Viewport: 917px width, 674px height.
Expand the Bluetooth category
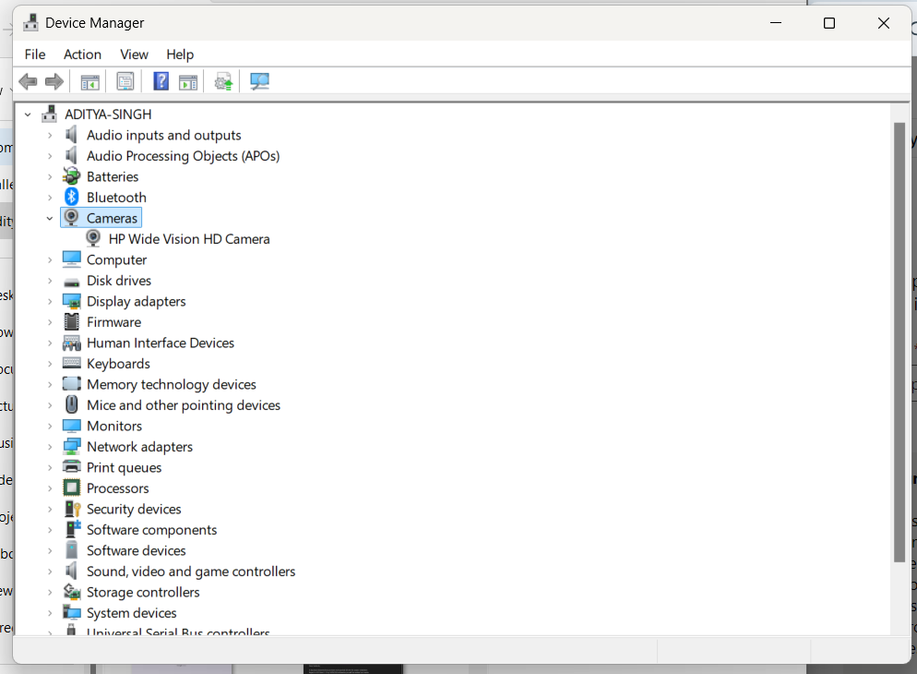coord(51,197)
